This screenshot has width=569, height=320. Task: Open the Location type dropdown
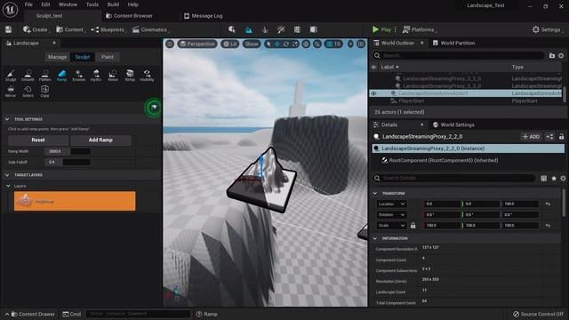pos(391,204)
